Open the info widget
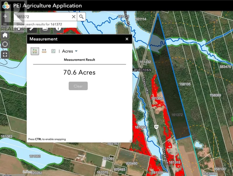 [x=58, y=29]
